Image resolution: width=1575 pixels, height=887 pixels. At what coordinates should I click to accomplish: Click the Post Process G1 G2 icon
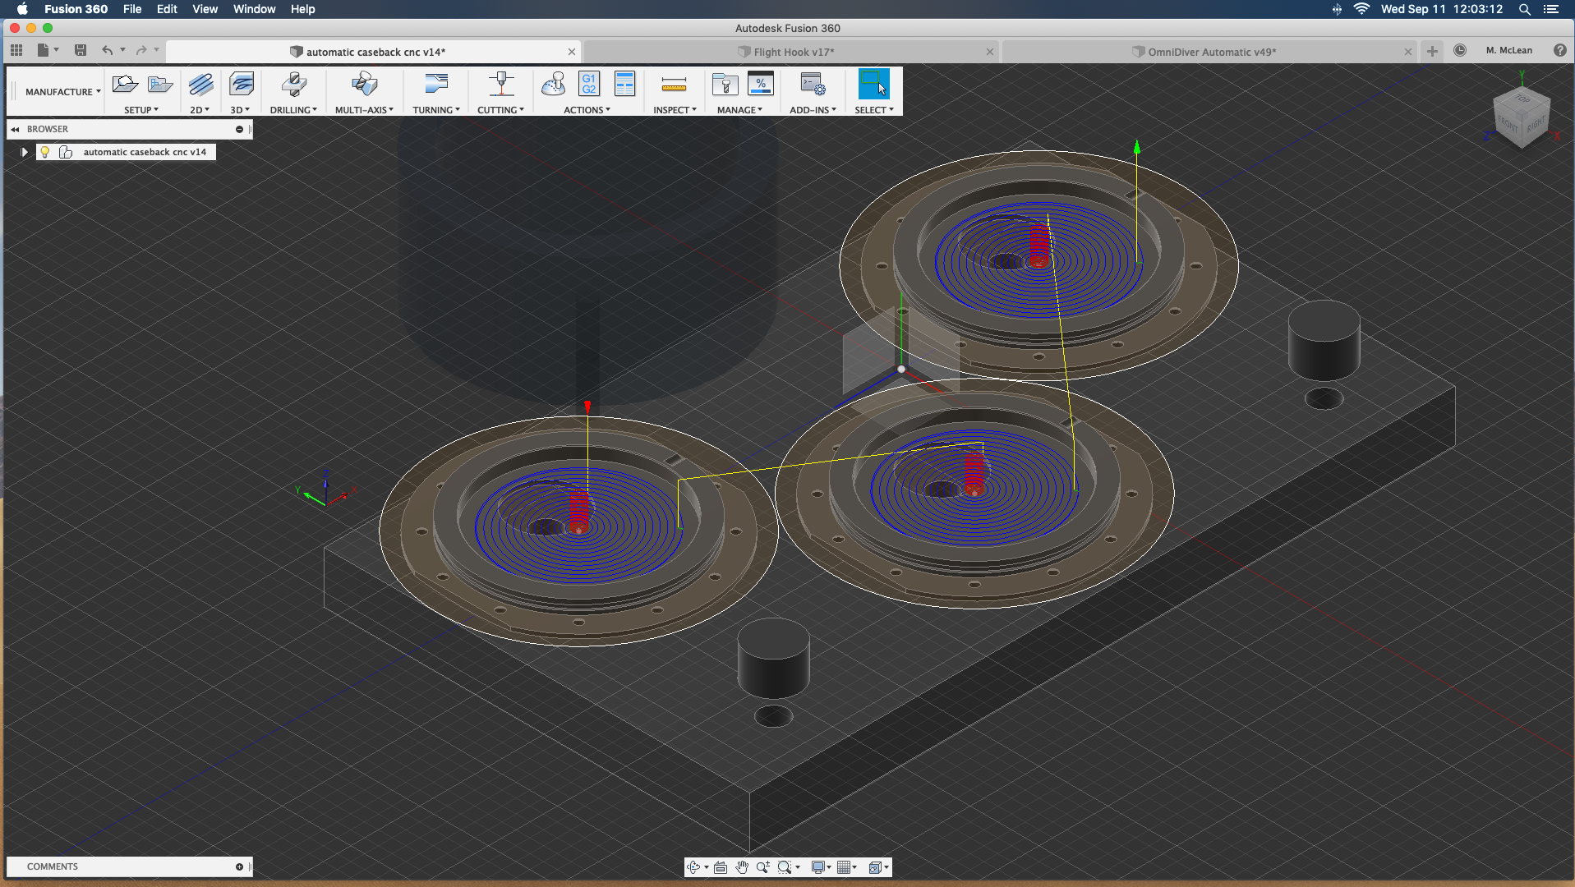[x=588, y=85]
